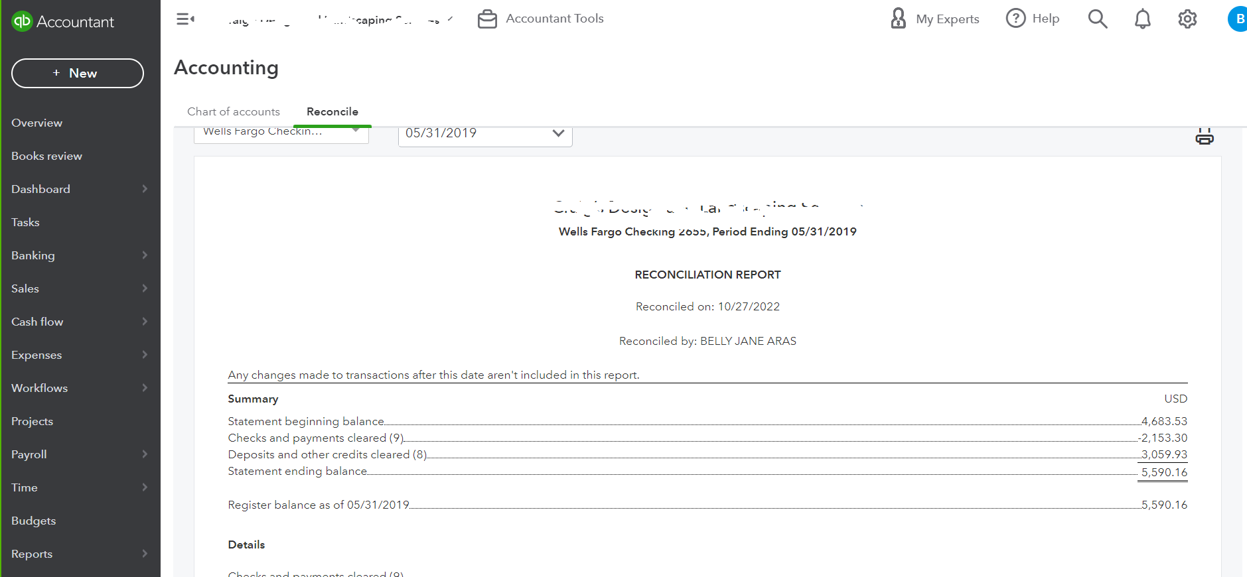1247x577 pixels.
Task: Click Reconciled by: BELLY JANE ARAS text
Action: click(707, 341)
